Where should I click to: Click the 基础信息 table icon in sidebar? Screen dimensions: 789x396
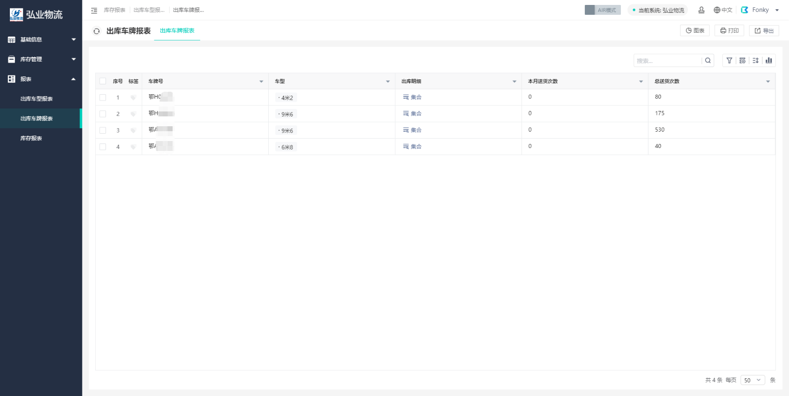pyautogui.click(x=11, y=39)
